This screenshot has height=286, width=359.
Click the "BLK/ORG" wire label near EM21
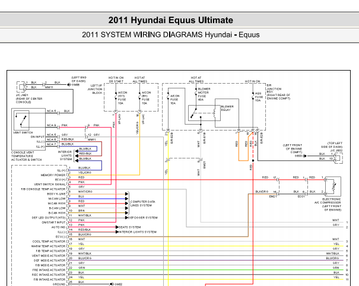[x=262, y=192]
